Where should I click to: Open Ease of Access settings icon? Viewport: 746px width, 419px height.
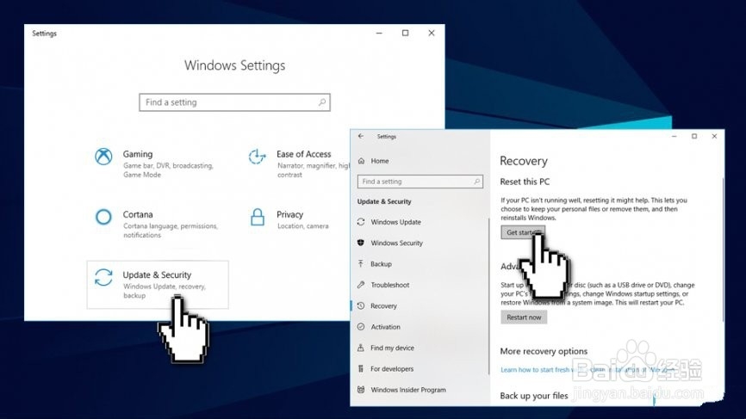[x=257, y=157]
